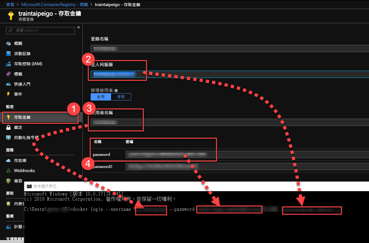Viewport: 369px width, 243px height.
Task: Click the 命令提示字元 window title
Action: (x=45, y=186)
